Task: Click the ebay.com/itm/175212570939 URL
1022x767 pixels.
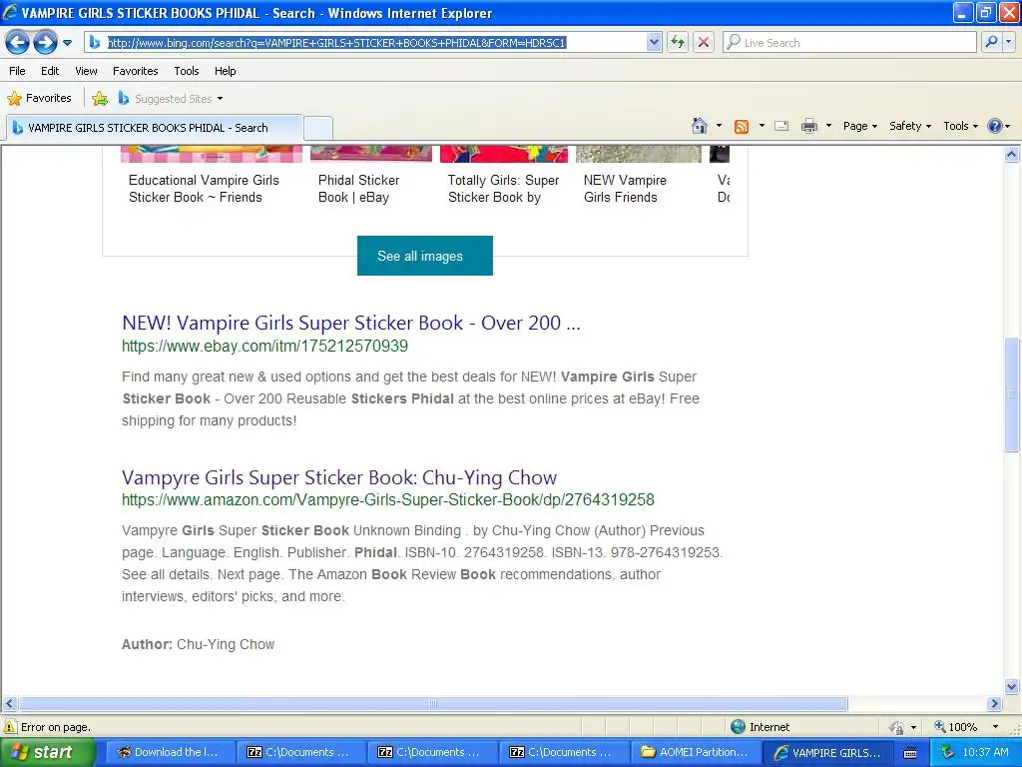Action: pyautogui.click(x=264, y=346)
